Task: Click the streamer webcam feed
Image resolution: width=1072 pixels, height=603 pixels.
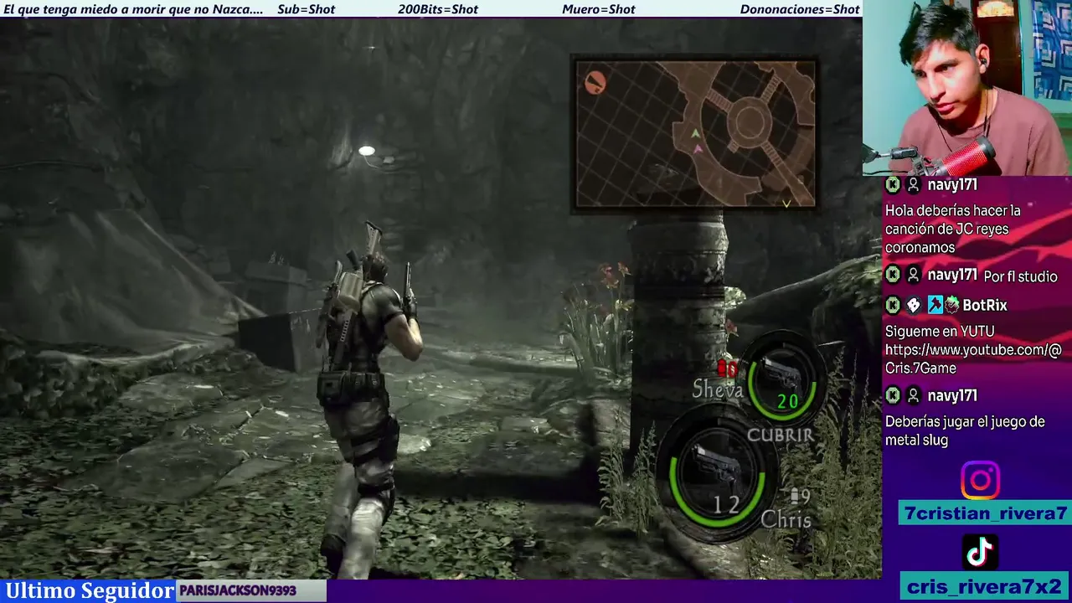Action: click(967, 88)
